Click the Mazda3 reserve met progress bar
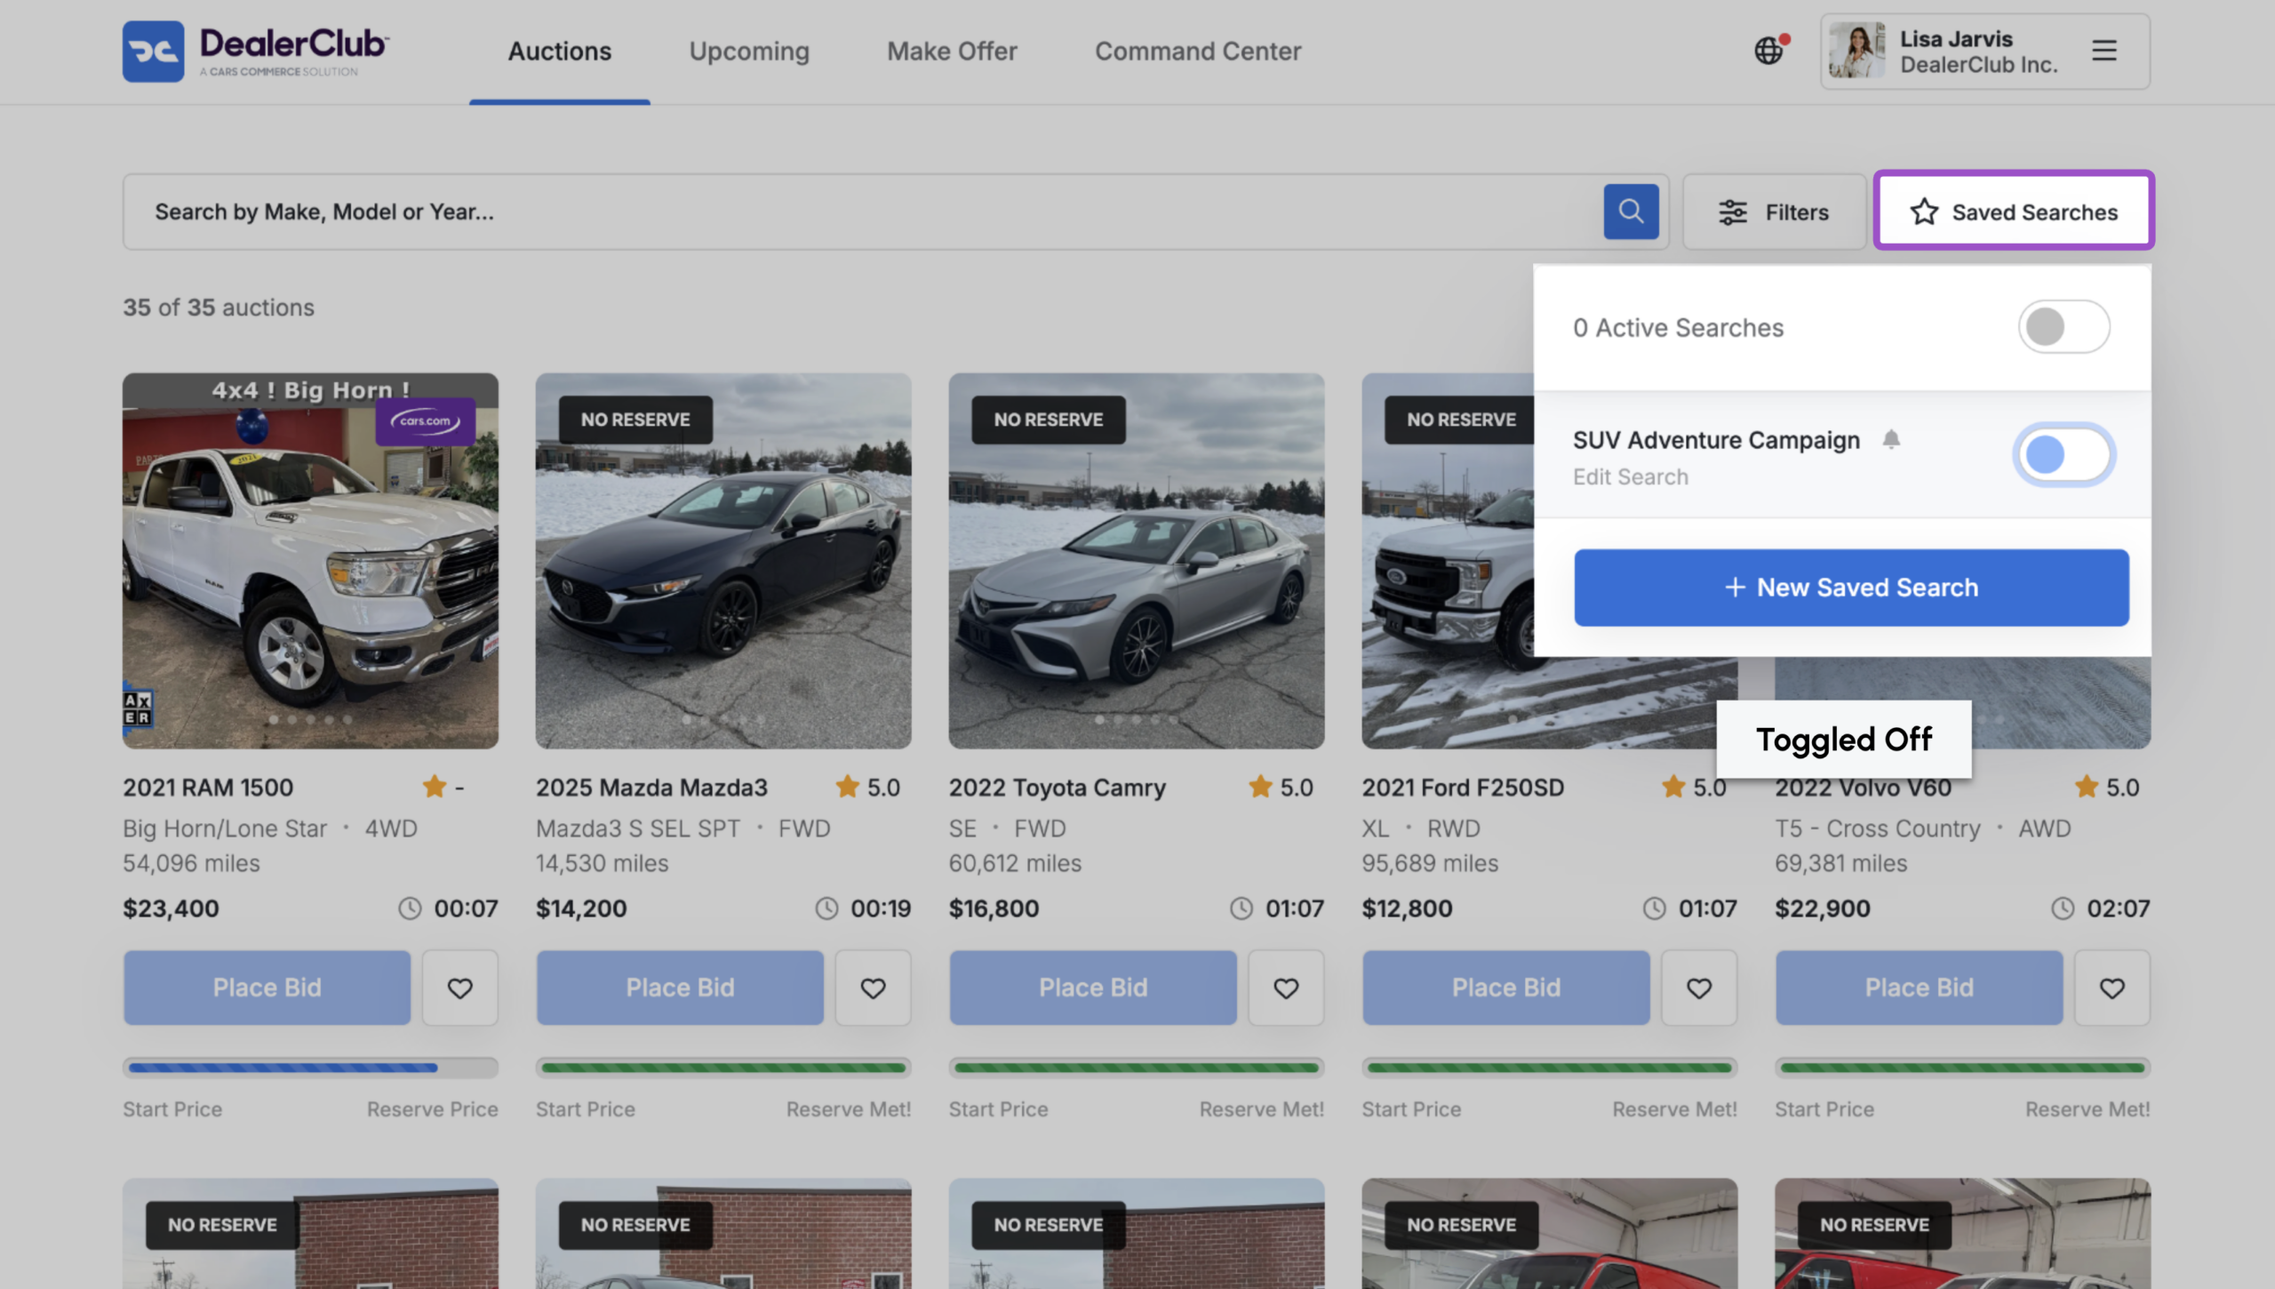Viewport: 2275px width, 1289px height. tap(723, 1068)
